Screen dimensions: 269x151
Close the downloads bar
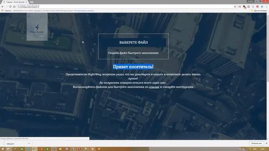266,143
